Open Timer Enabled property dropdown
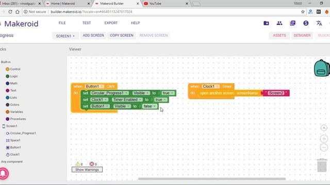Screen dimensions: 330x185 [127, 100]
